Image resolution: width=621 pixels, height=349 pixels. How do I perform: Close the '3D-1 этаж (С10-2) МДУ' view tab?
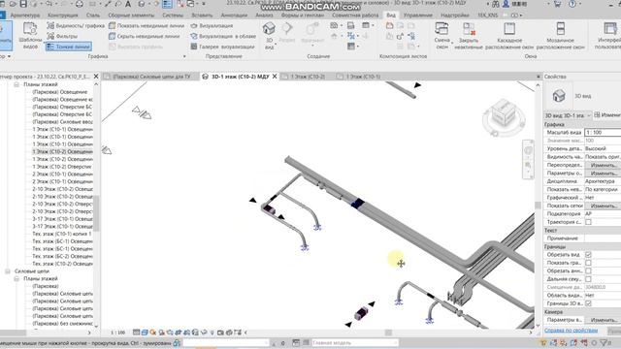pos(275,77)
